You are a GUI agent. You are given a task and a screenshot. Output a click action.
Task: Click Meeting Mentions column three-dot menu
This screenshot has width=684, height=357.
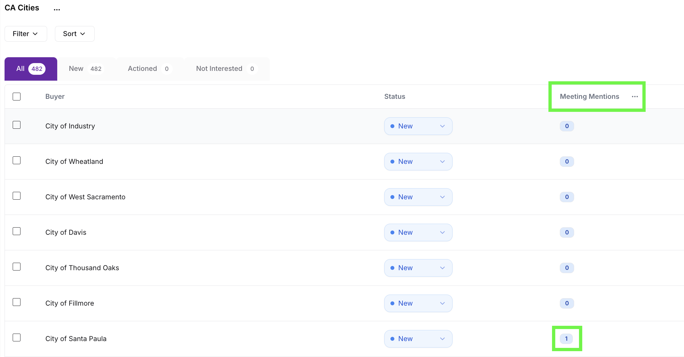coord(635,97)
